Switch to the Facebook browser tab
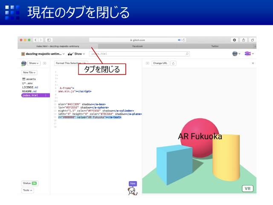Viewport: 273px width, 205px height. [137, 46]
